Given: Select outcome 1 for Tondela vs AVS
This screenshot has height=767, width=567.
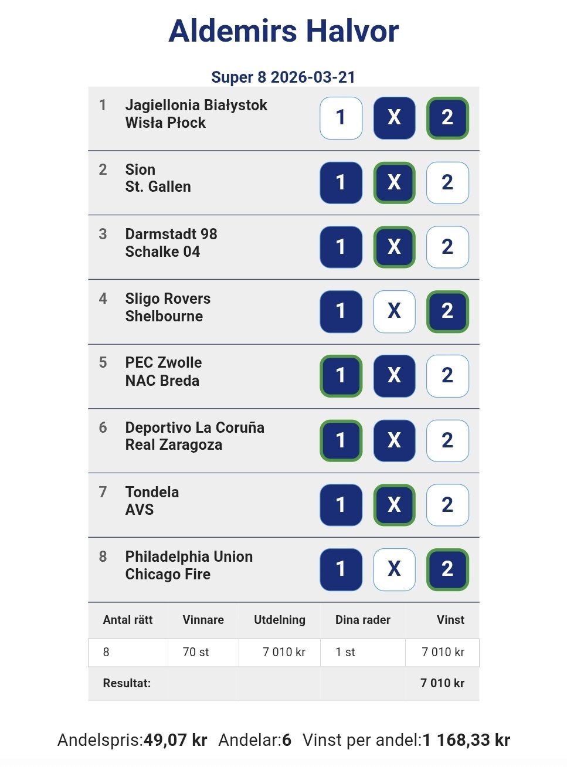Looking at the screenshot, I should (341, 505).
